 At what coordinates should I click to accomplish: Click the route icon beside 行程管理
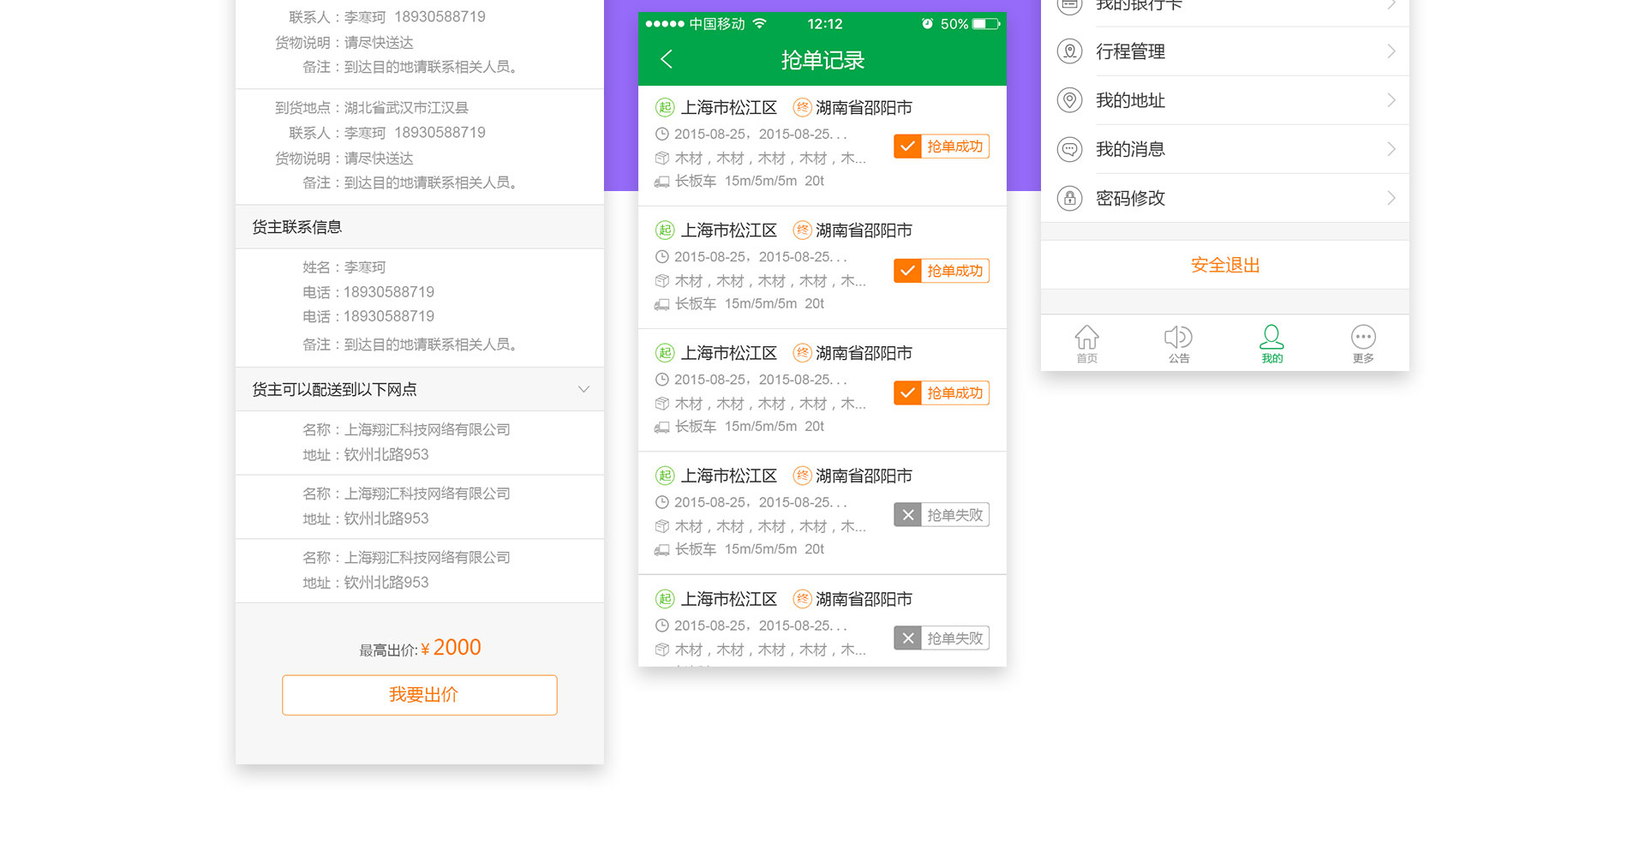(1069, 51)
